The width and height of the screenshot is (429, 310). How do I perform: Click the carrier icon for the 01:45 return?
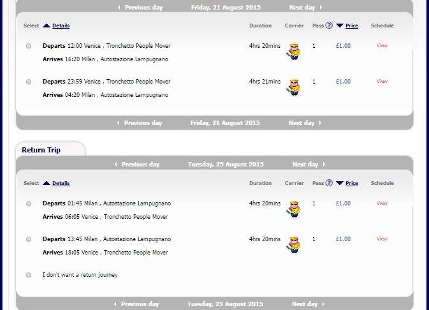click(294, 209)
